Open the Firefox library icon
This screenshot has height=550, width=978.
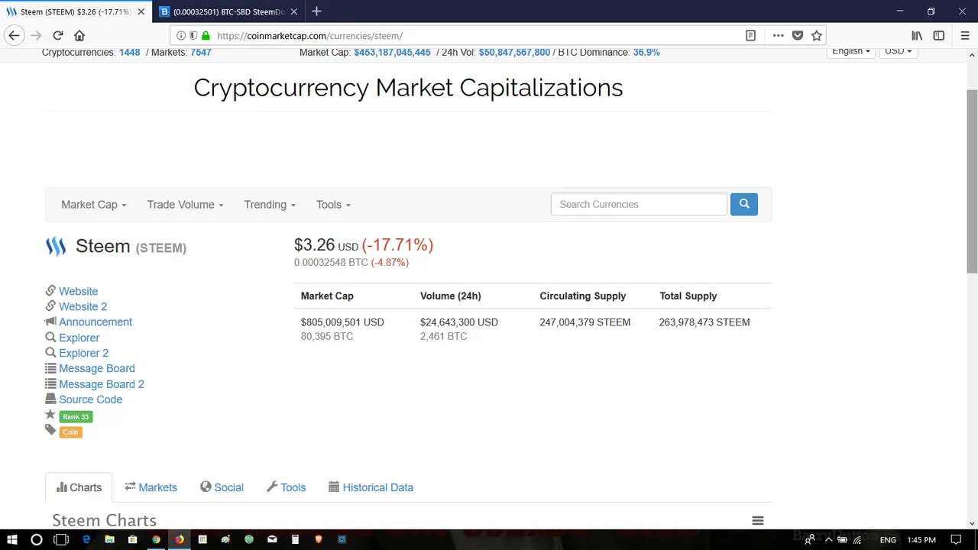(x=917, y=35)
